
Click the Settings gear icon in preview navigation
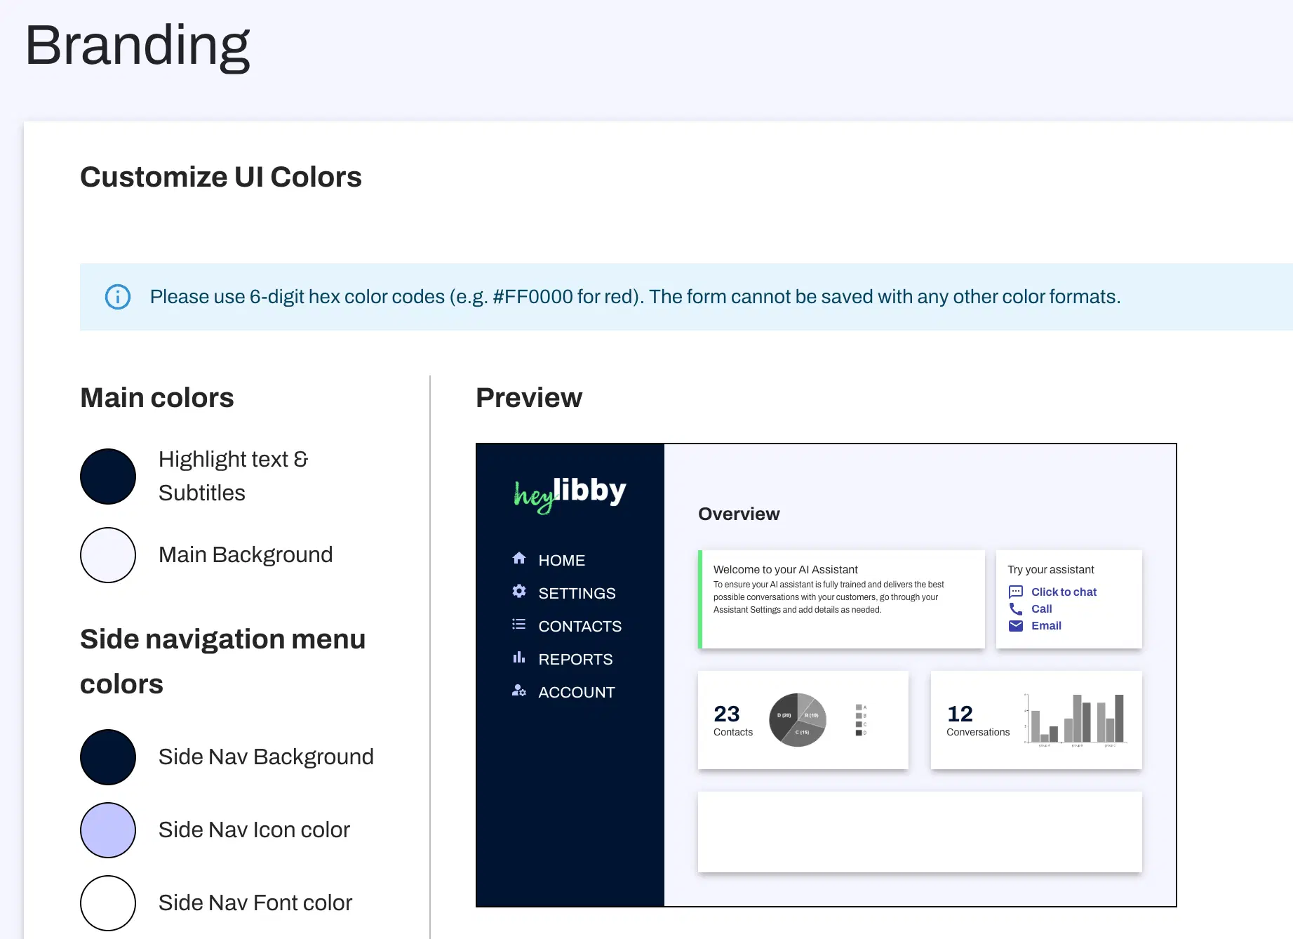click(519, 592)
